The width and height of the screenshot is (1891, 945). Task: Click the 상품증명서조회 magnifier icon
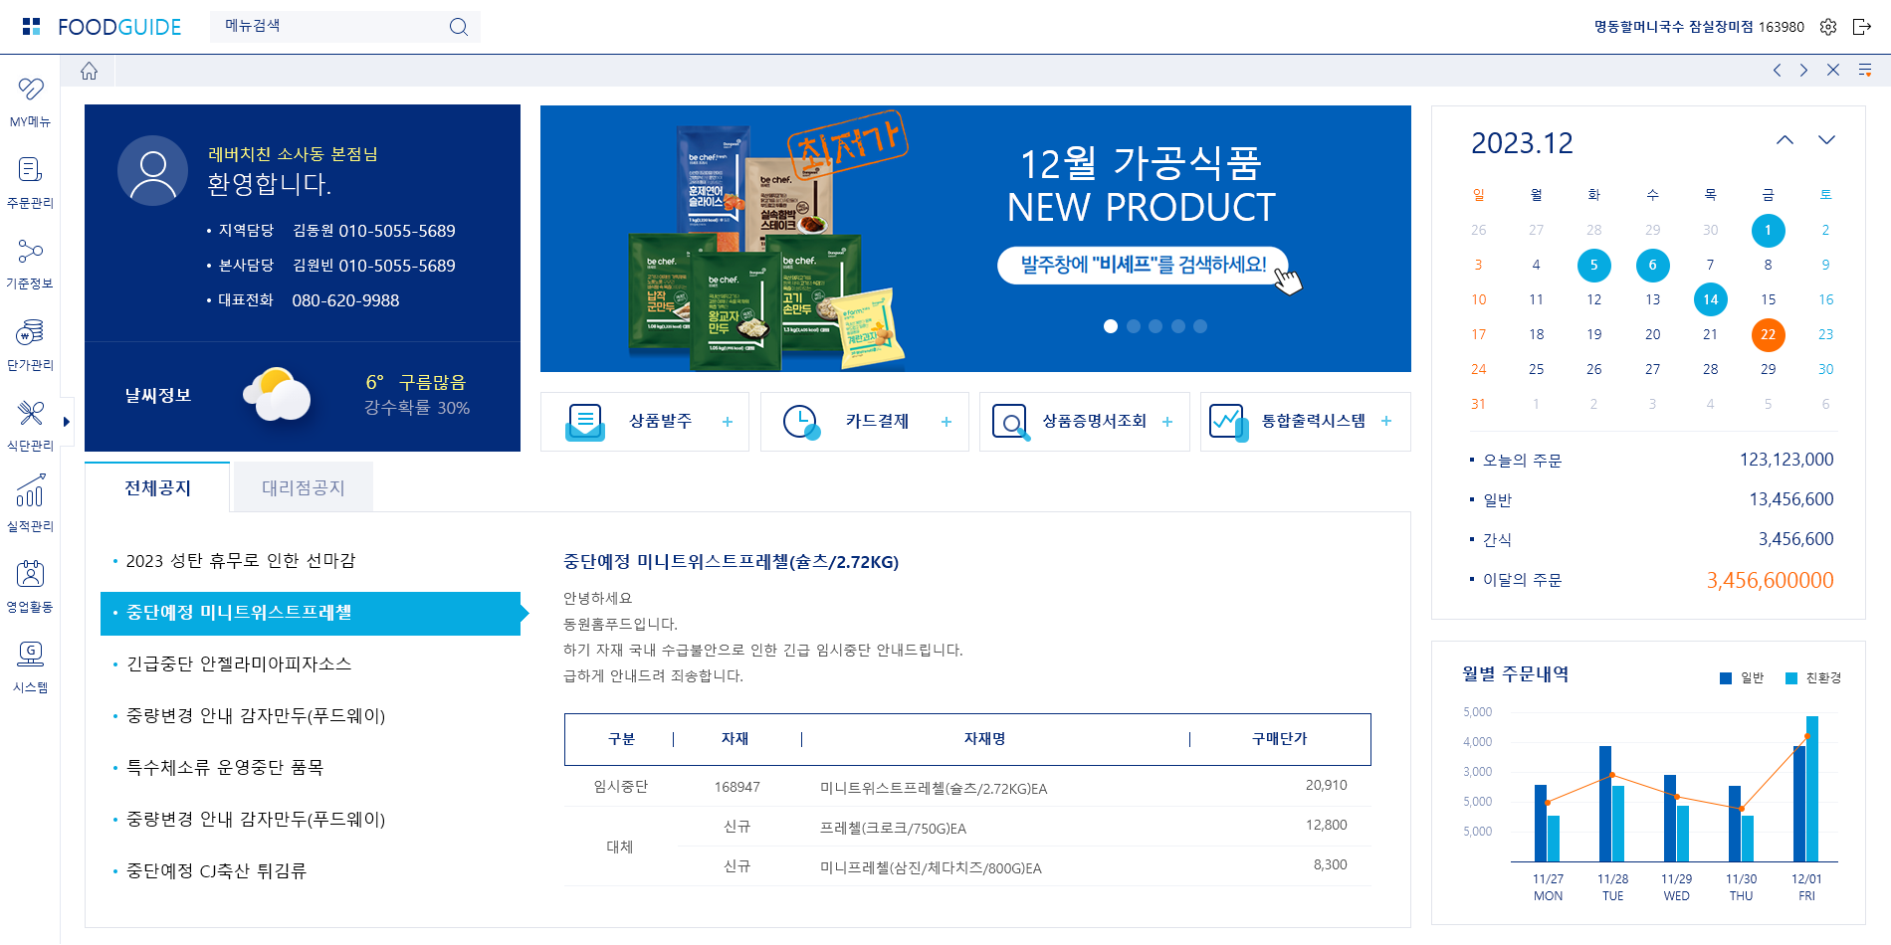[1010, 422]
